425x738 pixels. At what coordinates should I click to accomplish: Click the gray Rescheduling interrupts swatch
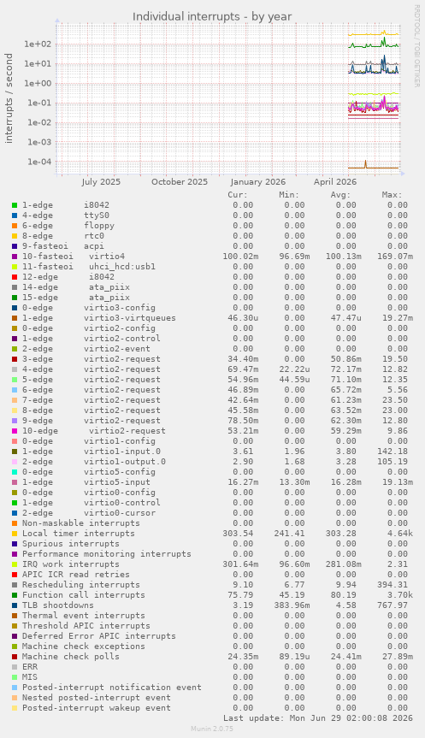(15, 585)
